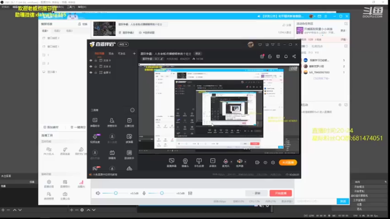Adjust microphone volume slider in white window
This screenshot has height=219, width=390.
tap(162, 193)
